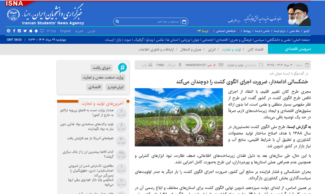
Task: Click the Android app icon
Action: 36,31
